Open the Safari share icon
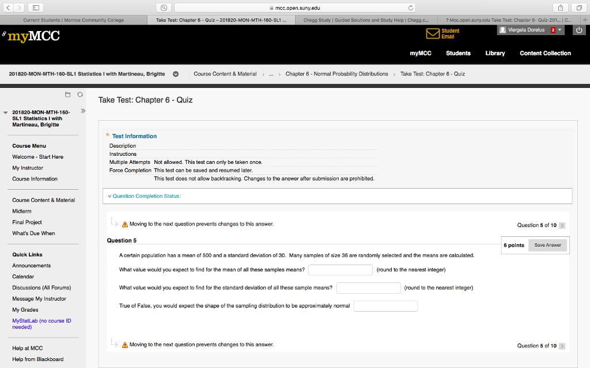 560,7
